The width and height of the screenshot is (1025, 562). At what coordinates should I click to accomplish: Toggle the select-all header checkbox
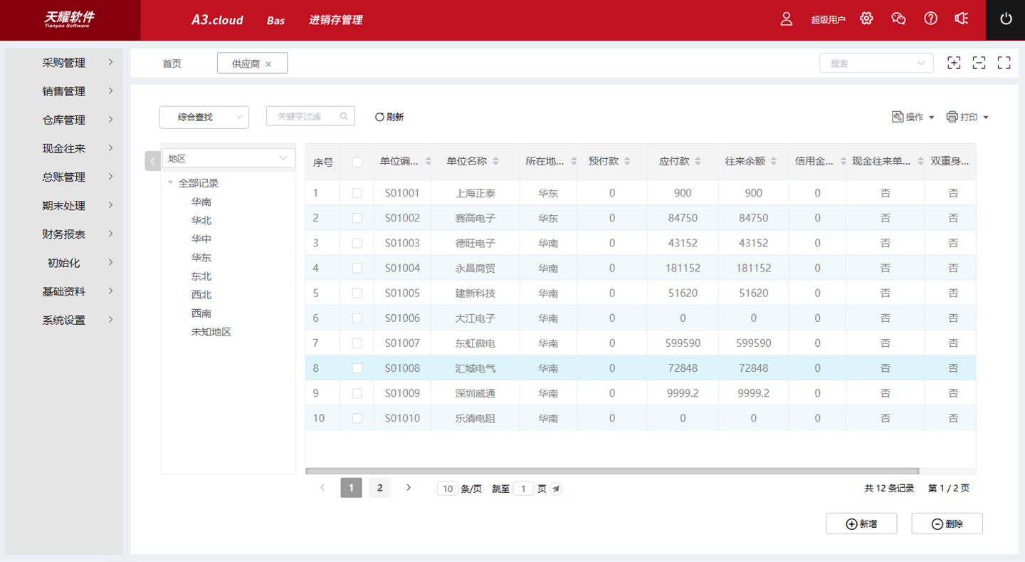click(357, 162)
